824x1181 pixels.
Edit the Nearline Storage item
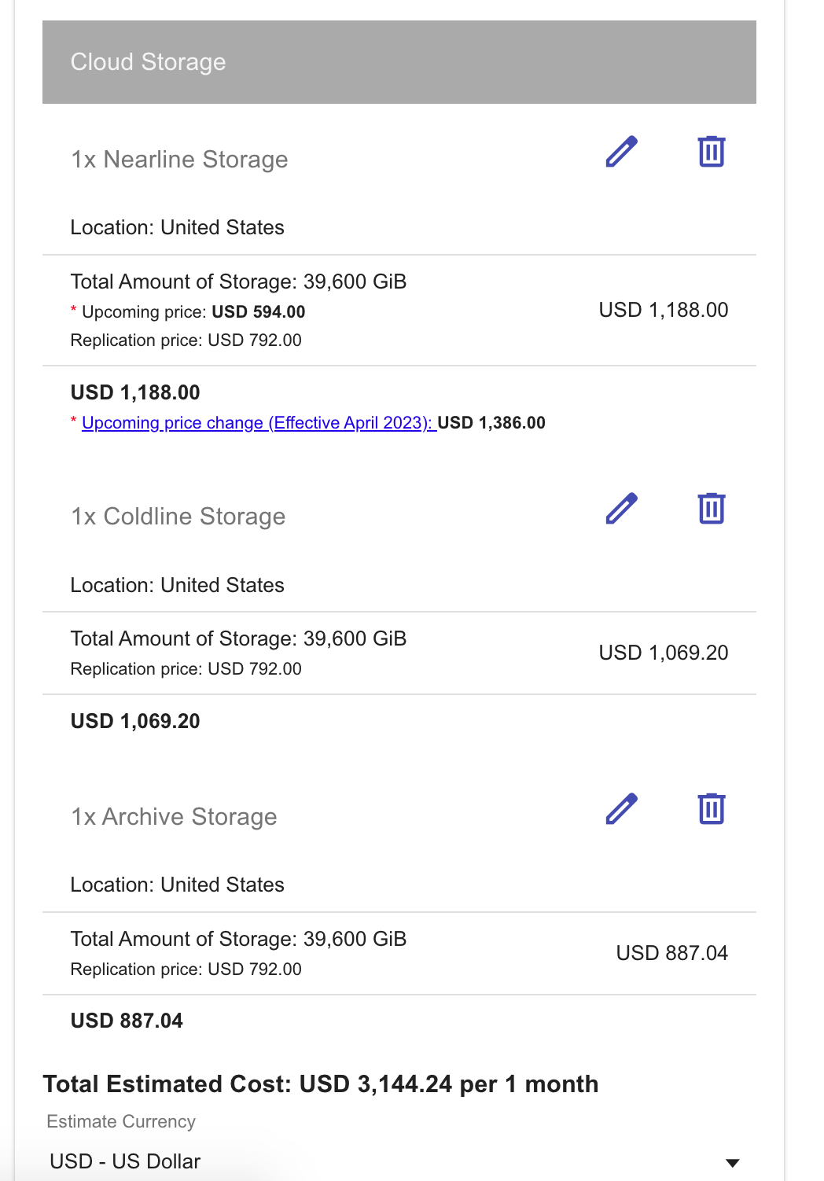pos(621,152)
